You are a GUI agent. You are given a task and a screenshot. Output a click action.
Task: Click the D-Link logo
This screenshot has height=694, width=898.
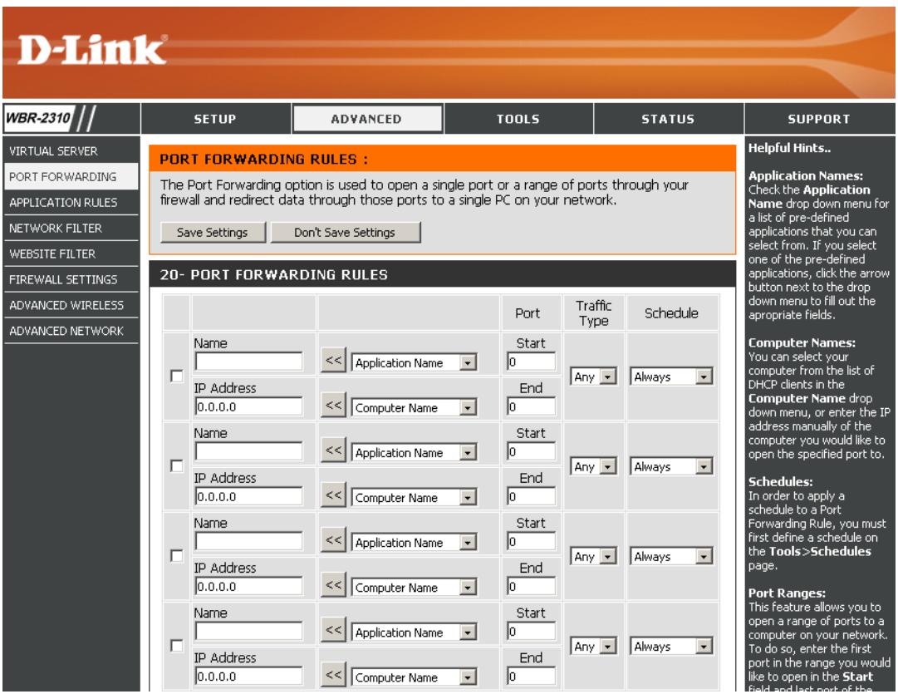point(91,50)
